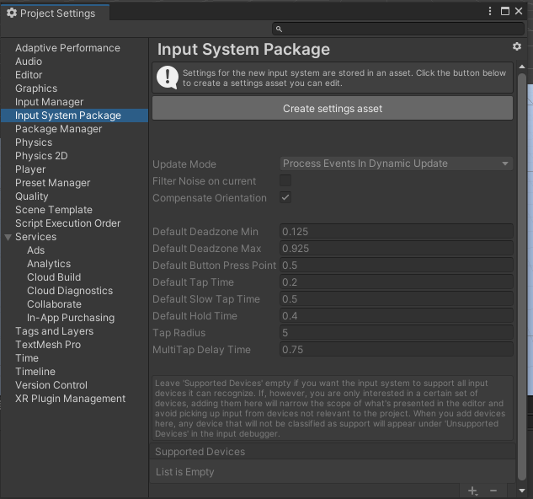This screenshot has width=533, height=499.
Task: Open the three-dot window options menu
Action: [490, 11]
